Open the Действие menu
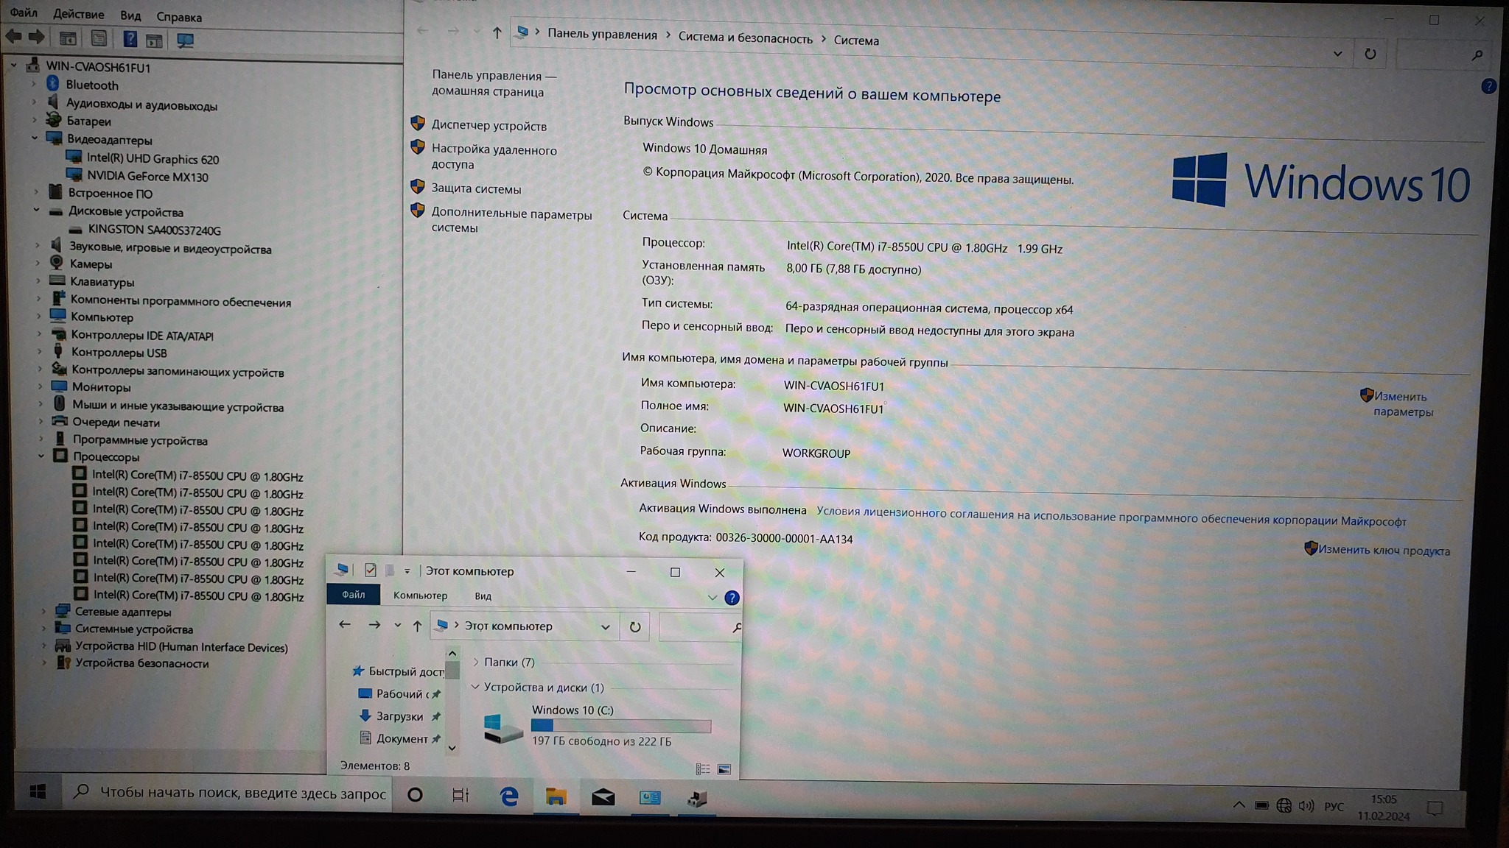Viewport: 1509px width, 848px height. click(78, 14)
